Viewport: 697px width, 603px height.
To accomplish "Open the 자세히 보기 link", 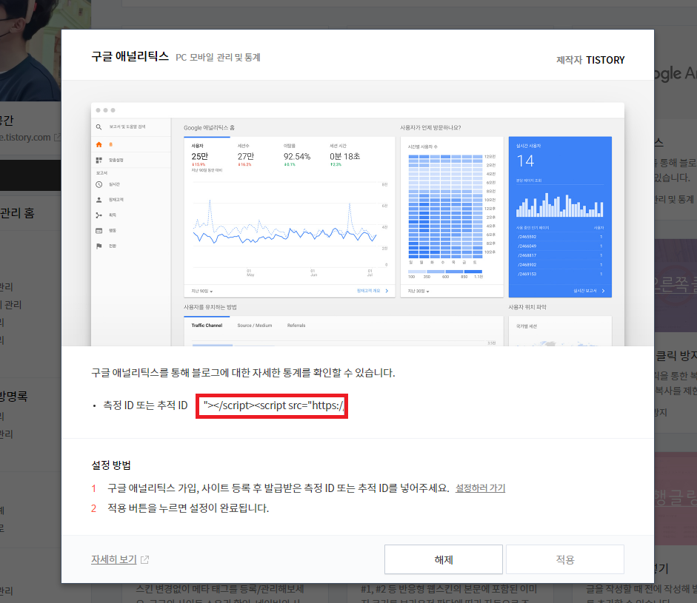I will (x=114, y=559).
